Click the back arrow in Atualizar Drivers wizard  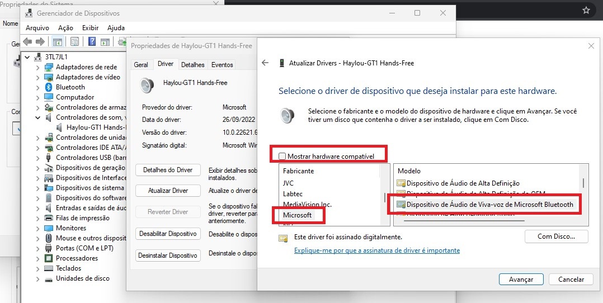point(265,63)
